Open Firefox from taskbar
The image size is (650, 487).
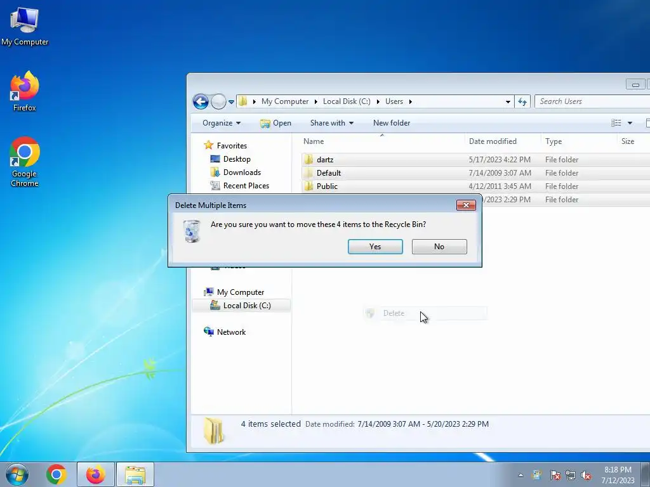pyautogui.click(x=95, y=474)
